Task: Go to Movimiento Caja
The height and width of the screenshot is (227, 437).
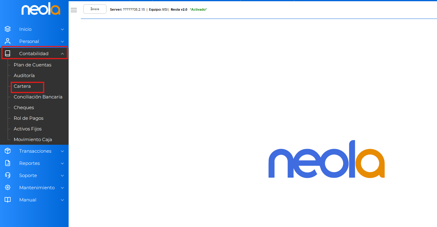Action: (x=33, y=140)
